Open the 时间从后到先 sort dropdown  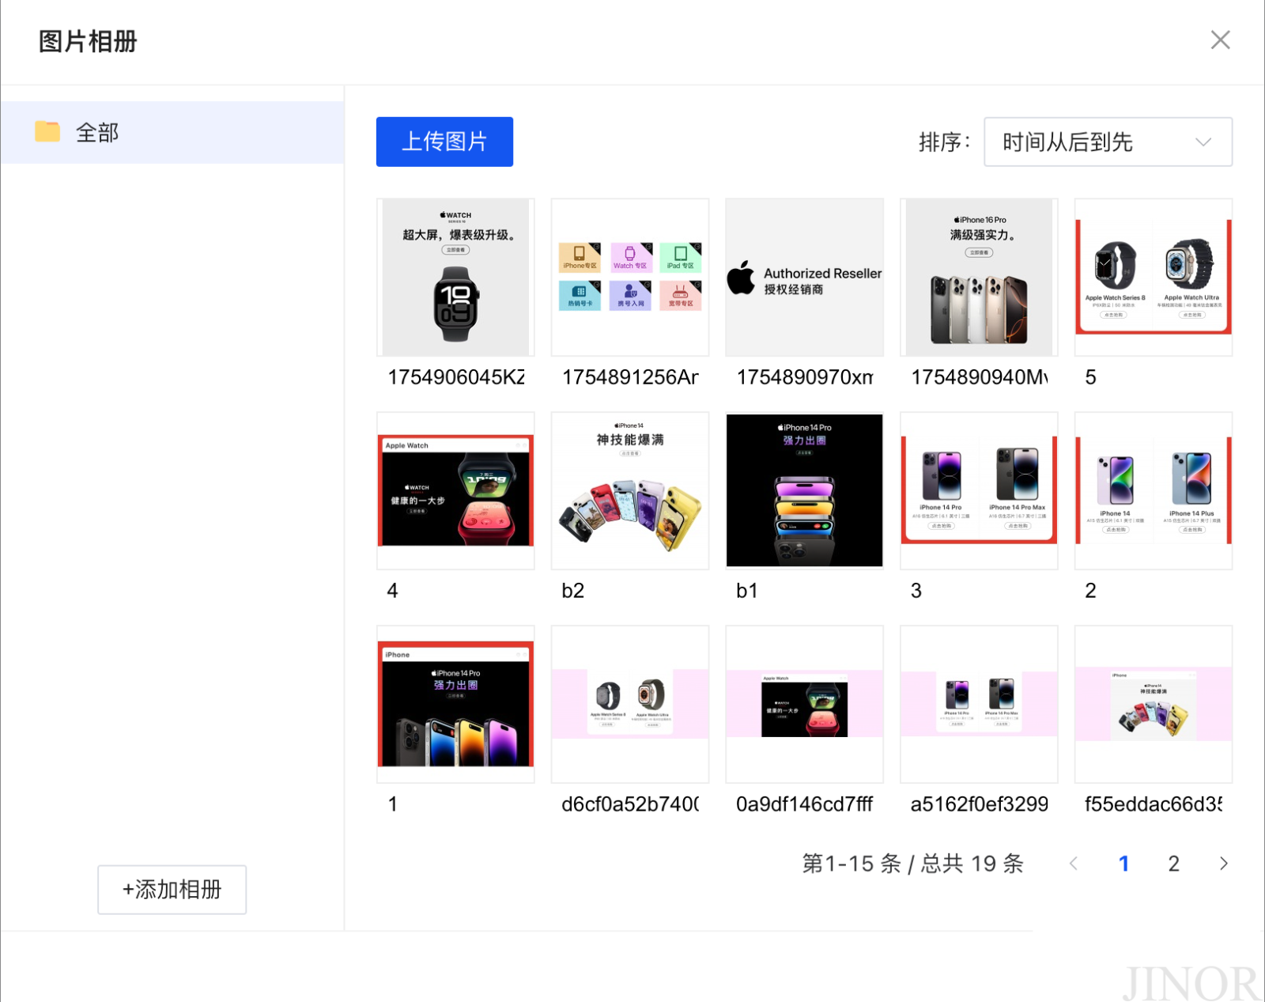point(1108,142)
